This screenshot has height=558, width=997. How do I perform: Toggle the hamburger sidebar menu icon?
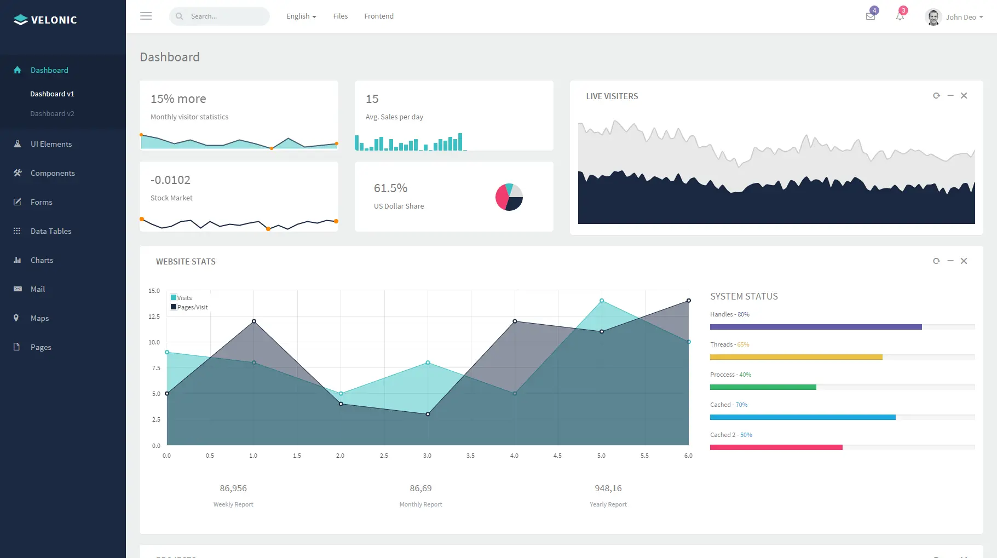click(146, 16)
